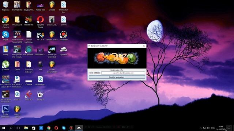Open Task View from the taskbar
The height and width of the screenshot is (131, 234).
[x=18, y=128]
